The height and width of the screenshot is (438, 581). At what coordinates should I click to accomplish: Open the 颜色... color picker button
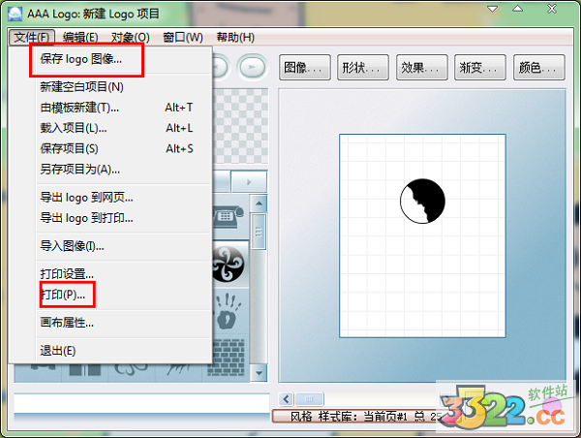pyautogui.click(x=540, y=68)
